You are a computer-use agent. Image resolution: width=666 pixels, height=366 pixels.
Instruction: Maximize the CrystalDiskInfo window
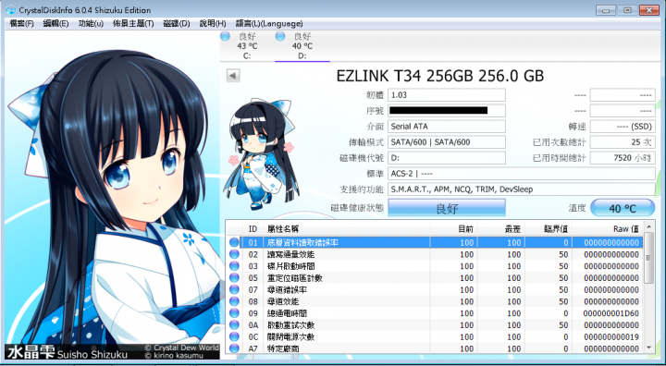click(627, 10)
